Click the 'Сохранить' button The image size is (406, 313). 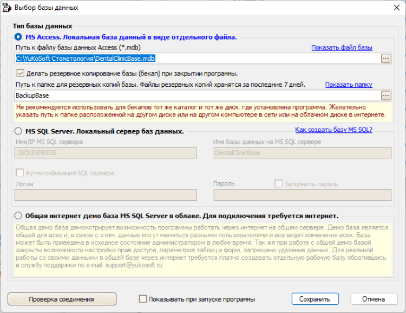pyautogui.click(x=315, y=299)
